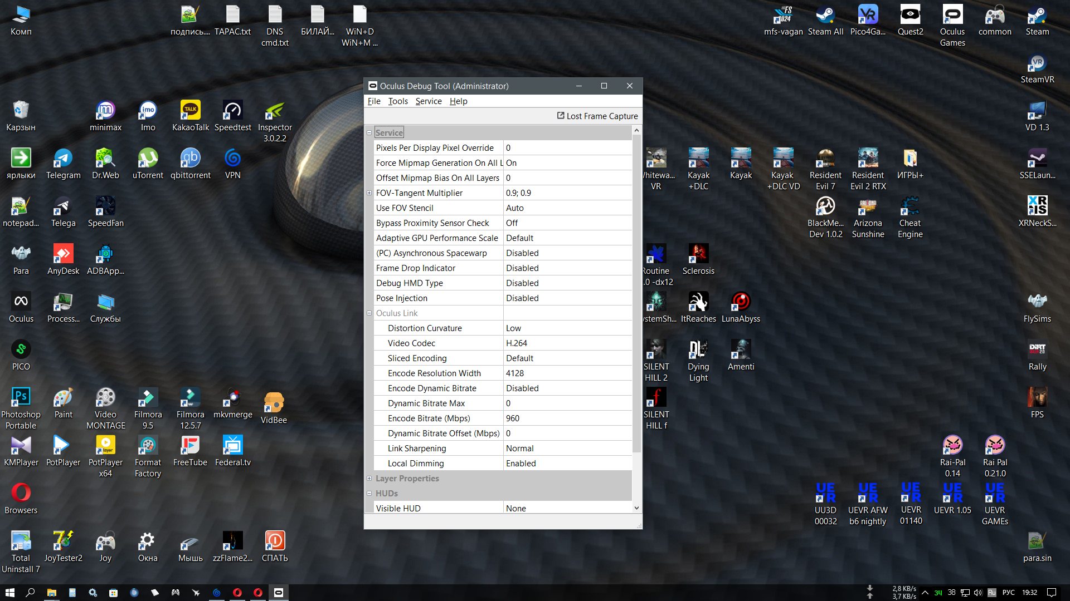
Task: Click the property grid scroll up arrow
Action: [636, 130]
